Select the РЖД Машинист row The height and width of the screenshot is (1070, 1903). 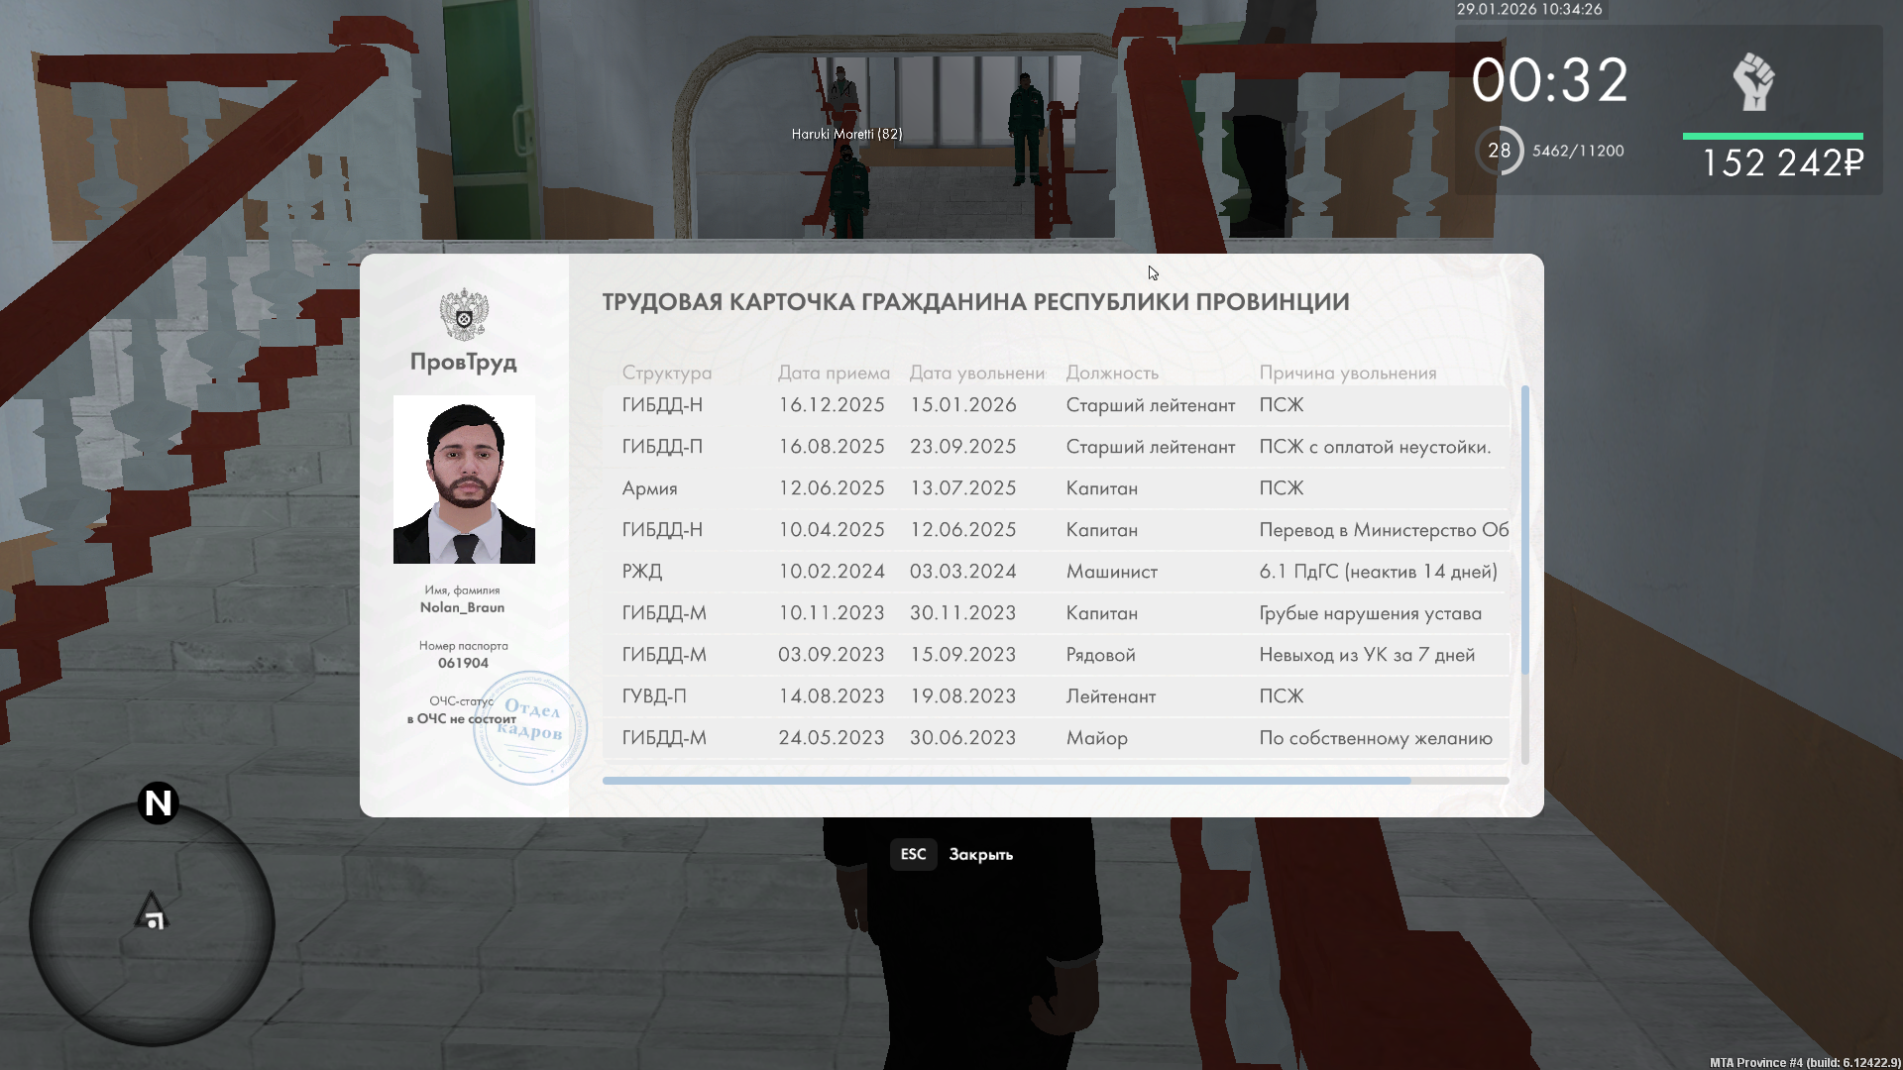tap(1056, 572)
